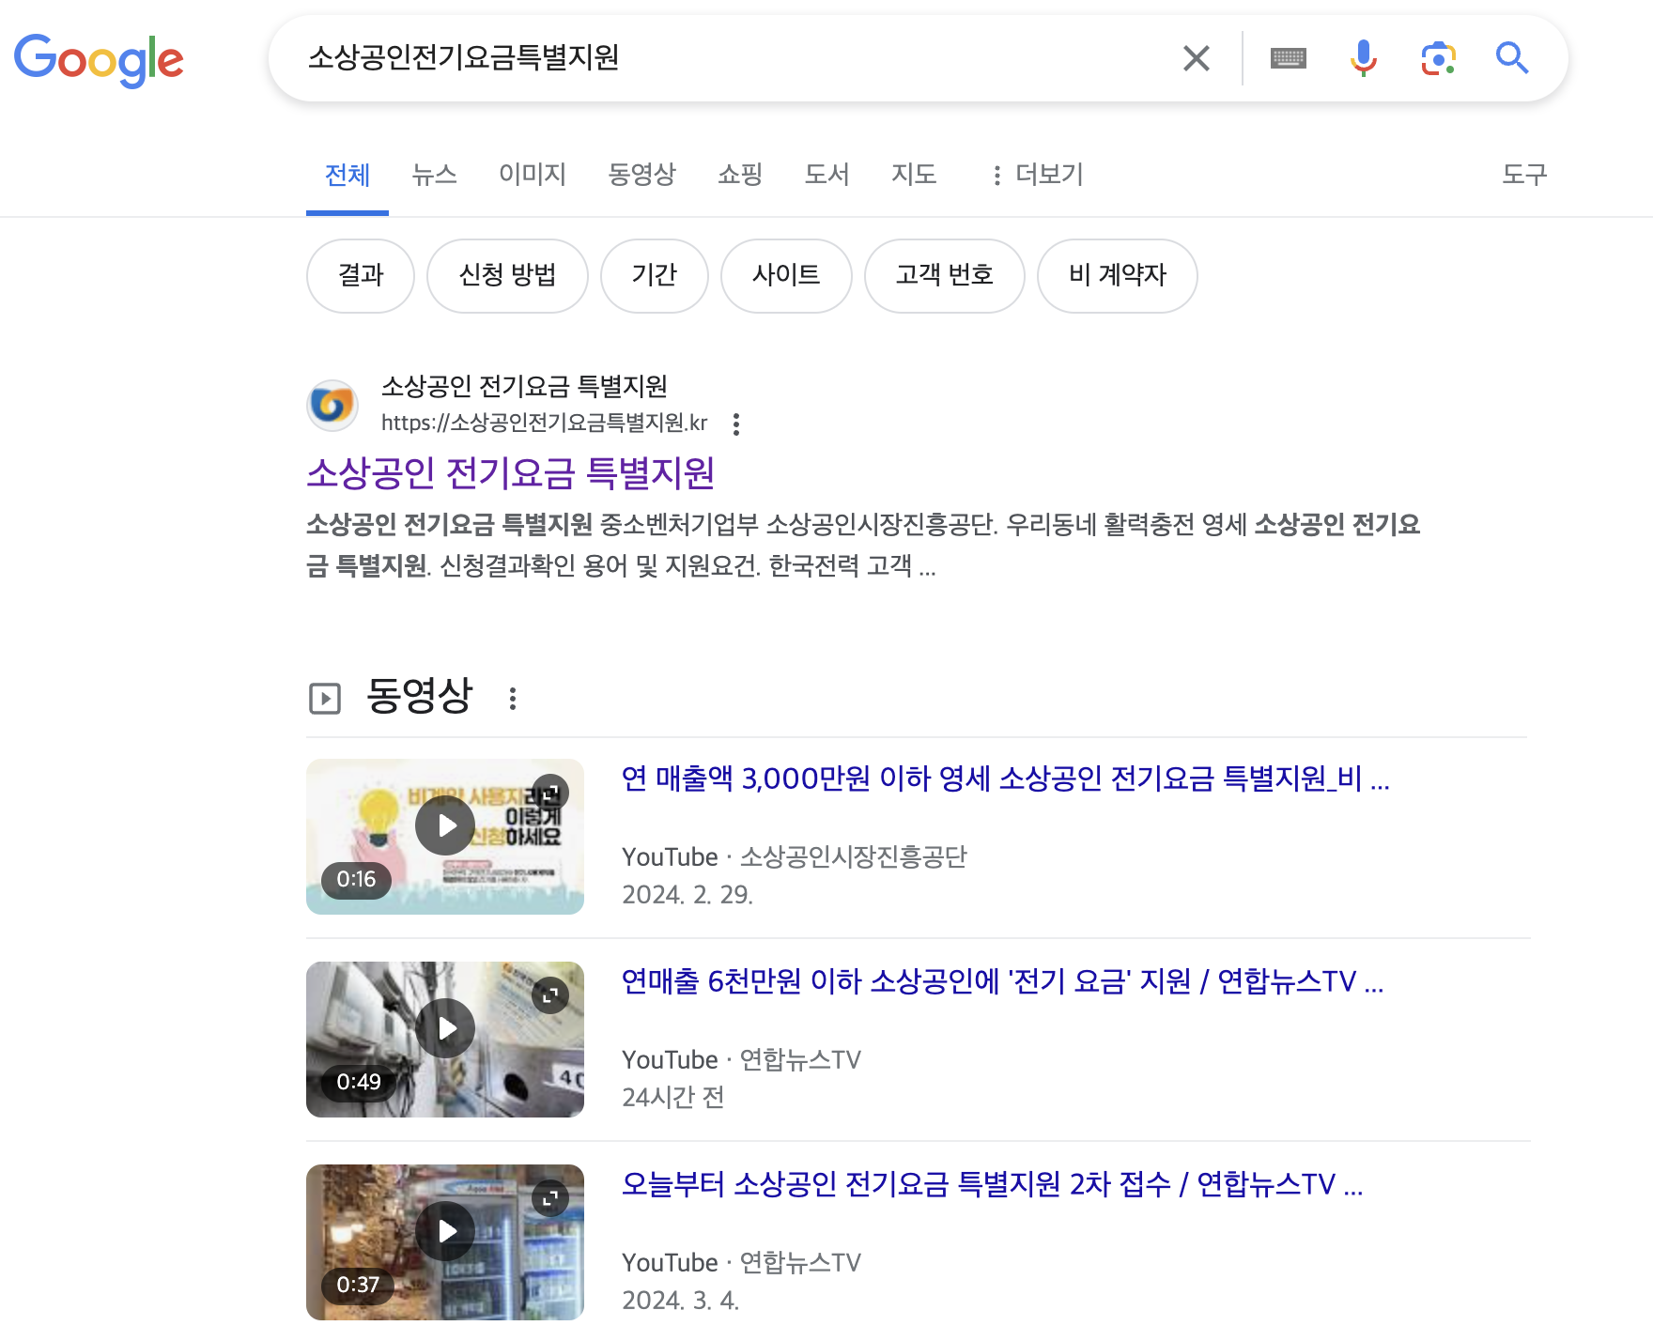This screenshot has height=1341, width=1653.
Task: Open 오늘부터 소상공인 전기요금 2차 접수 link
Action: click(992, 1184)
